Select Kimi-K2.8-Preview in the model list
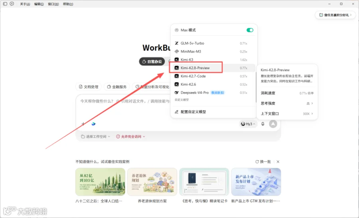The height and width of the screenshot is (218, 359). (x=213, y=68)
